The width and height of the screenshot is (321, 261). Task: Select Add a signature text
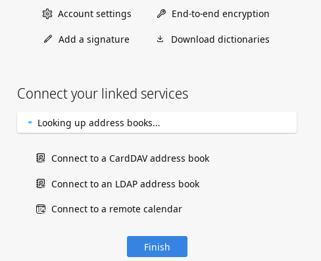94,39
